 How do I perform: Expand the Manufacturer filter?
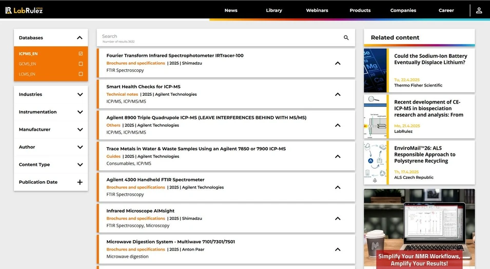(80, 130)
